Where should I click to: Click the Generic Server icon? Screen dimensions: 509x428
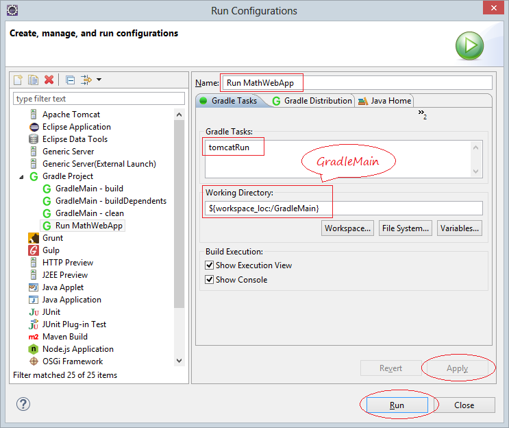[x=34, y=152]
